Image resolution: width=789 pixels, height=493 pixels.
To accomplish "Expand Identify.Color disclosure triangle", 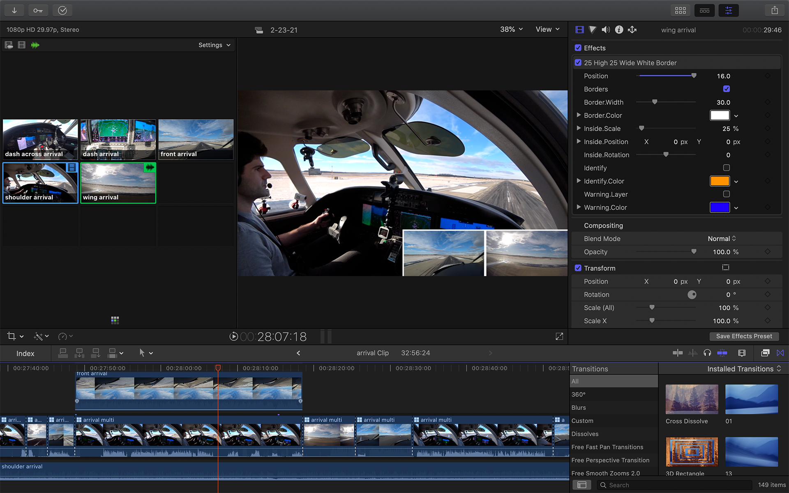I will 579,181.
